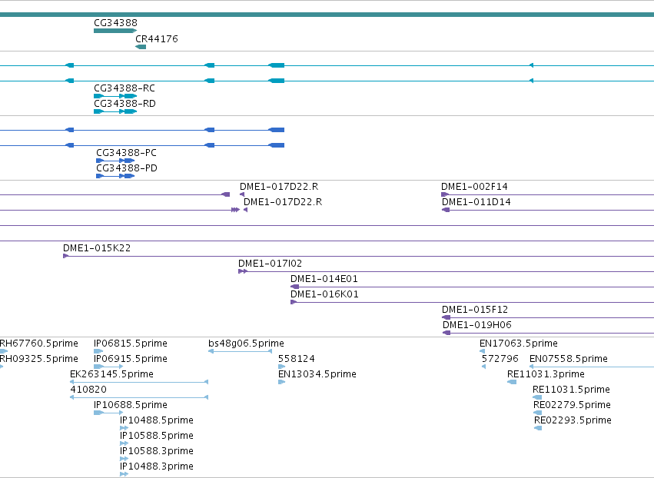Image resolution: width=654 pixels, height=478 pixels.
Task: Open the CG34388-RD transcript label
Action: (124, 104)
